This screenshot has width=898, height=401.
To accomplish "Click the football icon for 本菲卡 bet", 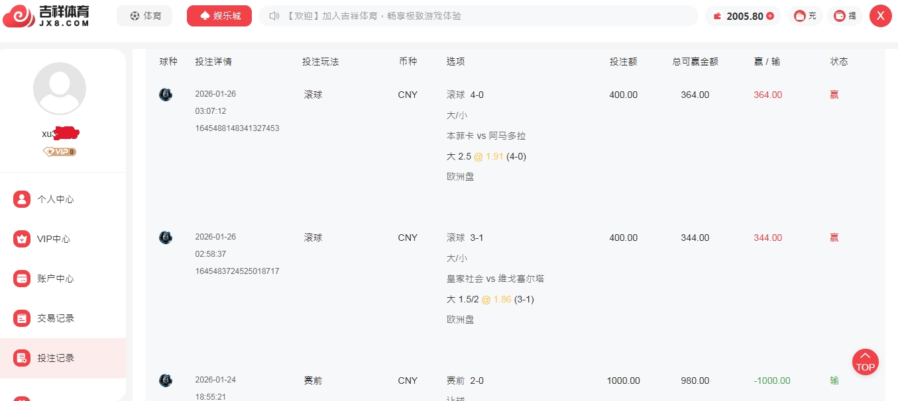I will click(166, 95).
